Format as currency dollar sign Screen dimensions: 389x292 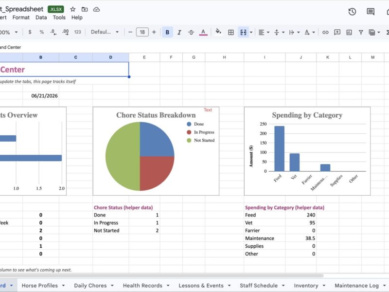[30, 32]
